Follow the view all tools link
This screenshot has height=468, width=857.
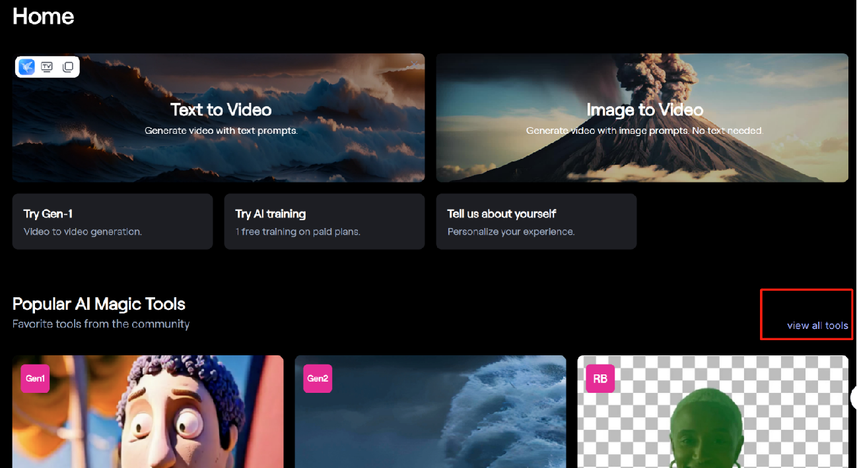(x=817, y=326)
